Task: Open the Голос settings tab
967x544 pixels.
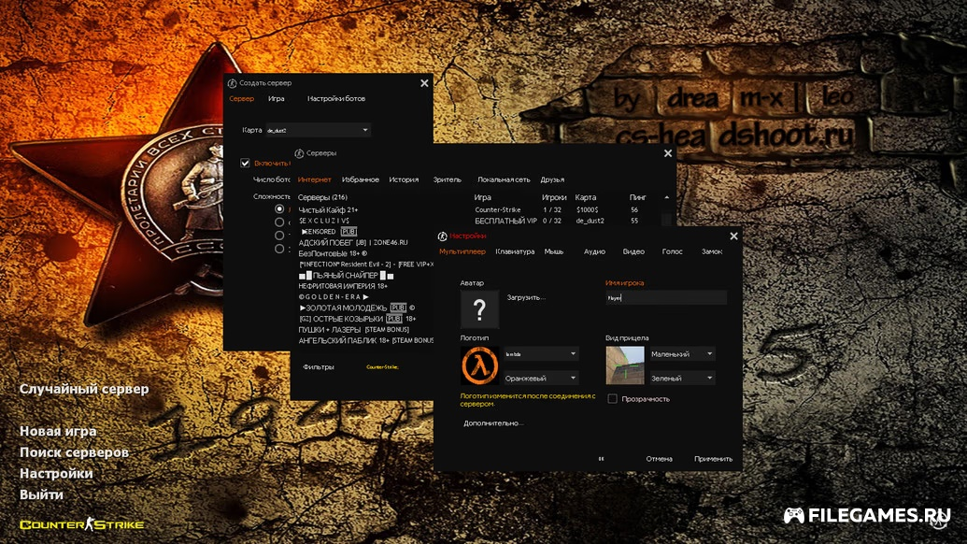Action: (672, 251)
